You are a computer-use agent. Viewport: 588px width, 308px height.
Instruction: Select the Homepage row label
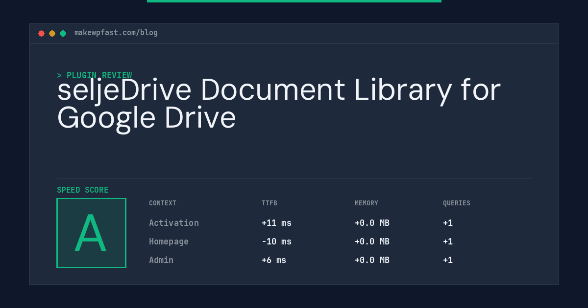click(x=169, y=242)
